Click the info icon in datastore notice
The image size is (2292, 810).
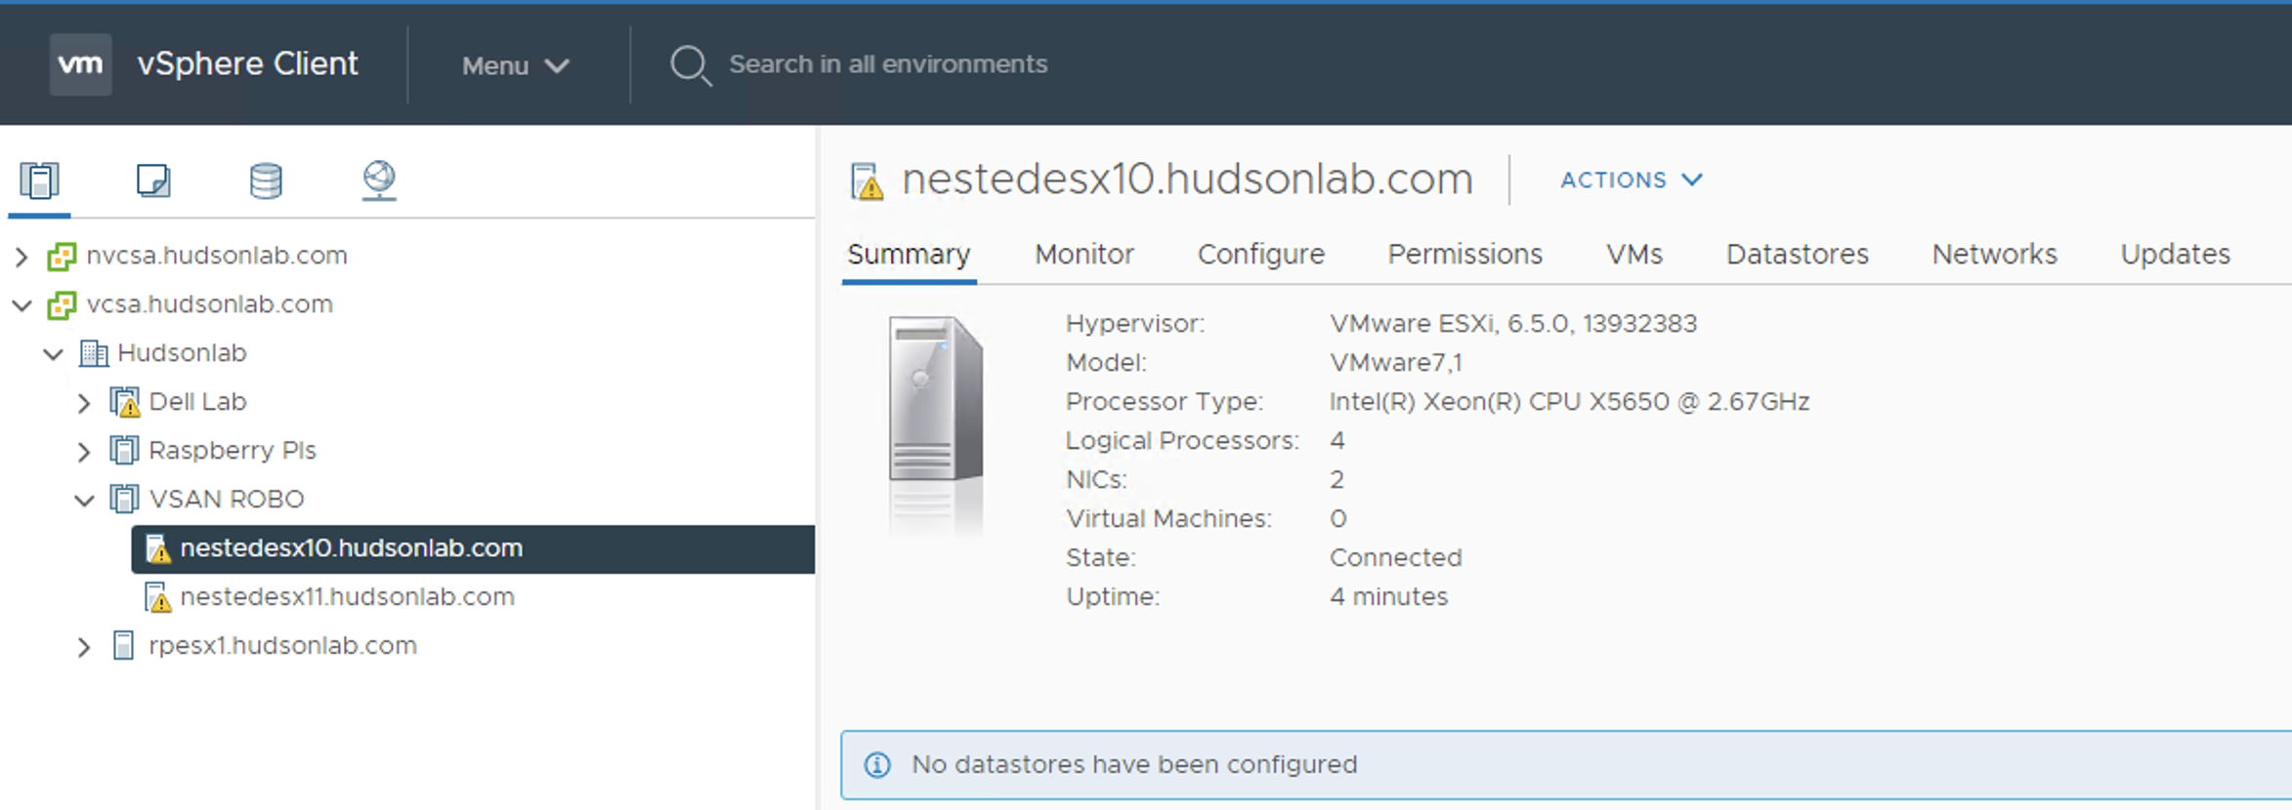877,765
